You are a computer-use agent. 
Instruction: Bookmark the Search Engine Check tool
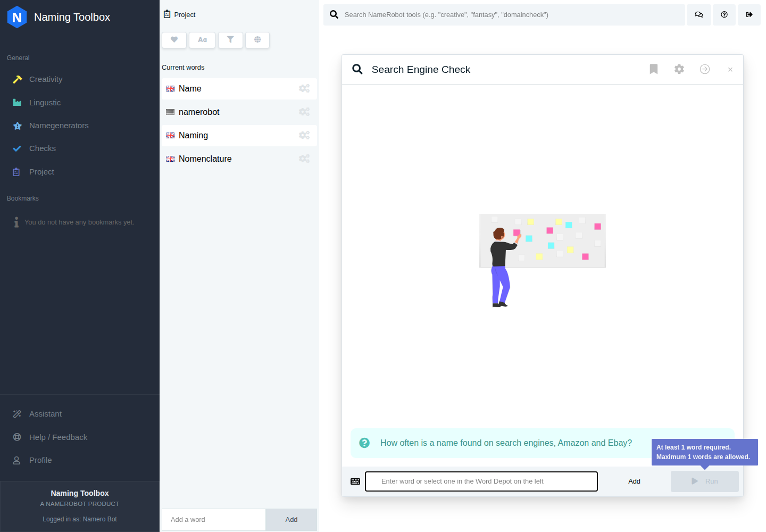click(654, 69)
